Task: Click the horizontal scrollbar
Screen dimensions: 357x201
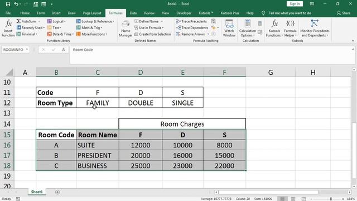Action: 268,192
